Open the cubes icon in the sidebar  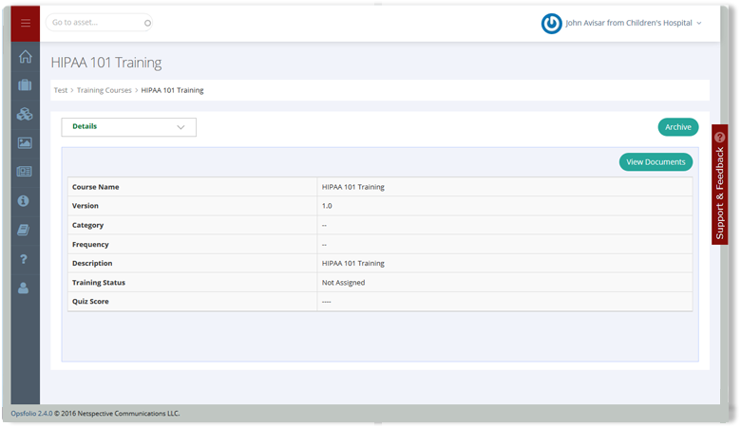coord(25,114)
